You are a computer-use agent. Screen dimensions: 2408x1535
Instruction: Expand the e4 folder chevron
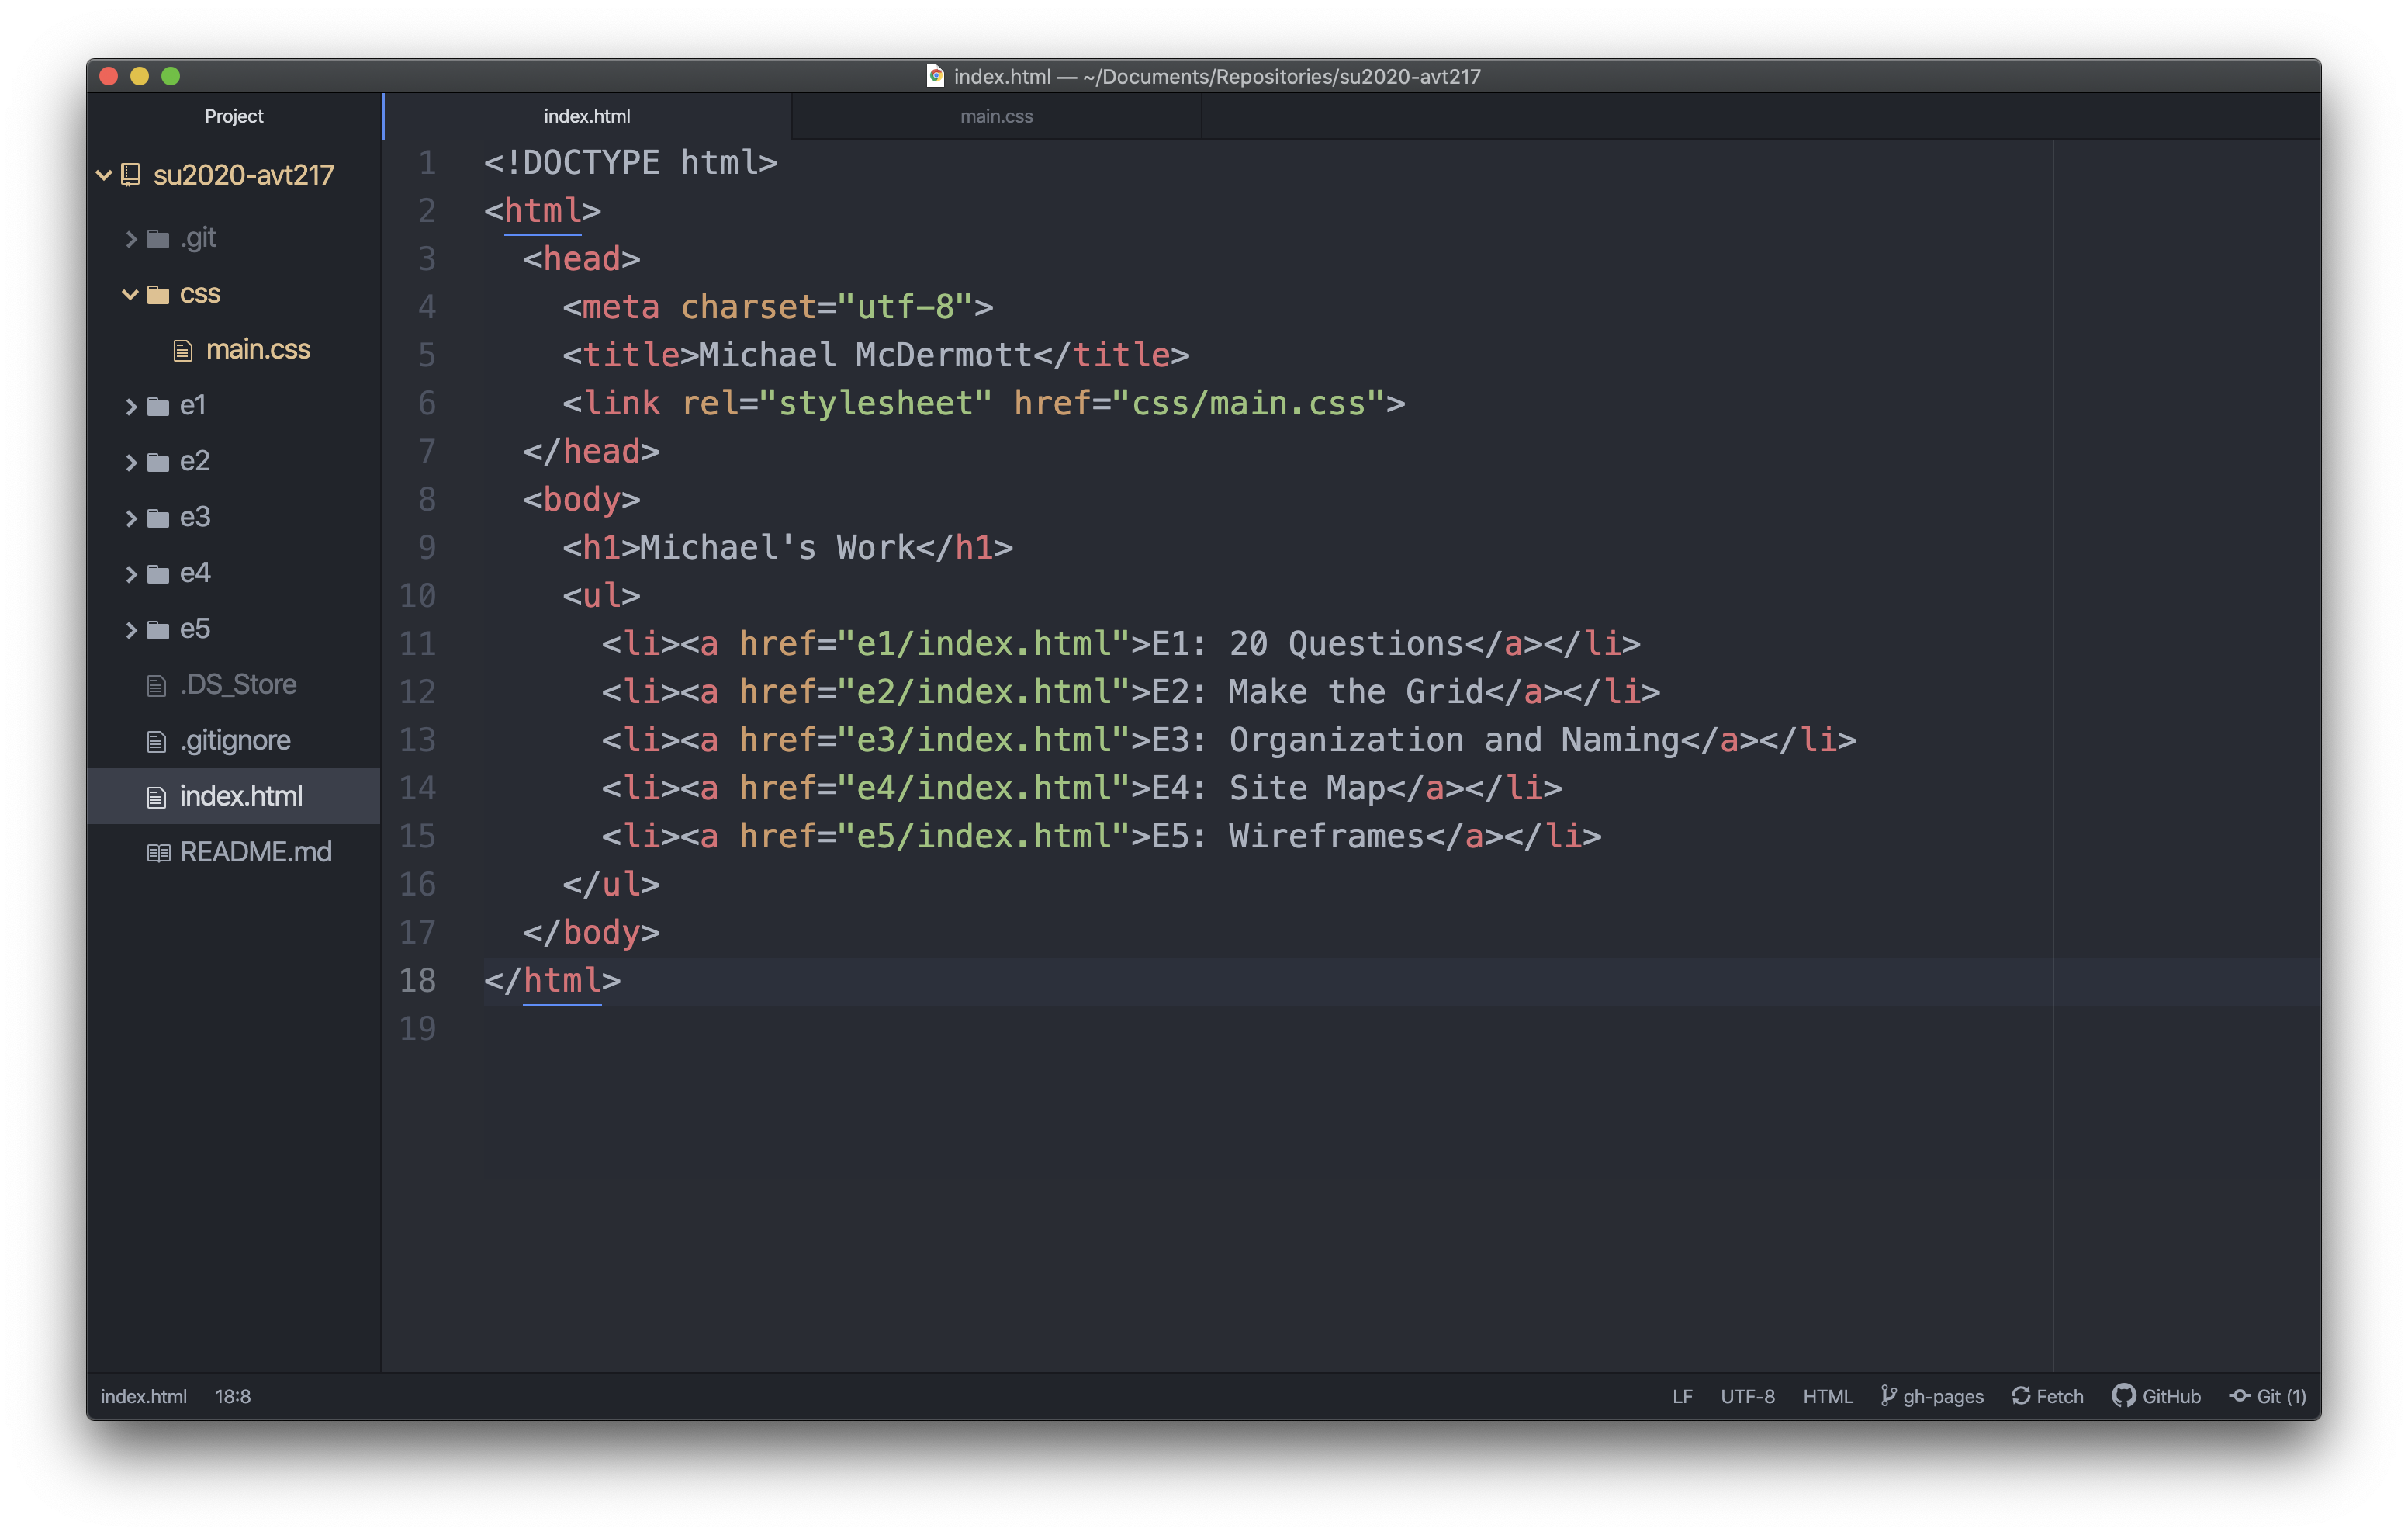[x=131, y=574]
